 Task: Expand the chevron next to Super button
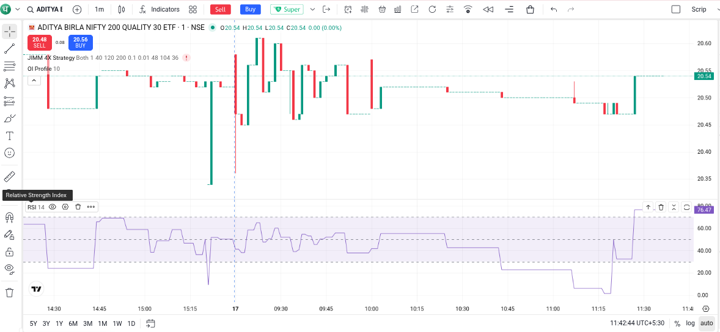[313, 9]
